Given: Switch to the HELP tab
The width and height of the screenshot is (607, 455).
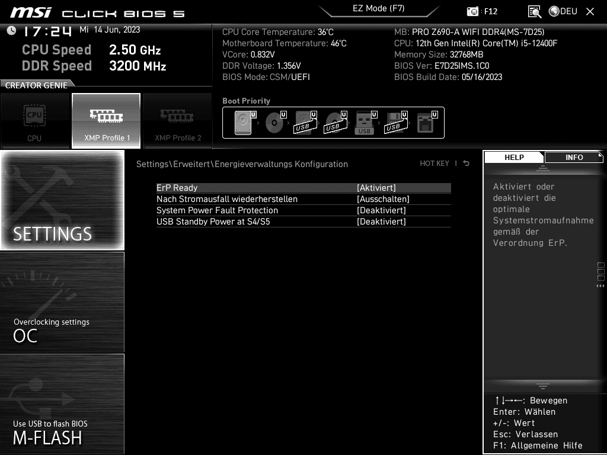Looking at the screenshot, I should point(514,157).
